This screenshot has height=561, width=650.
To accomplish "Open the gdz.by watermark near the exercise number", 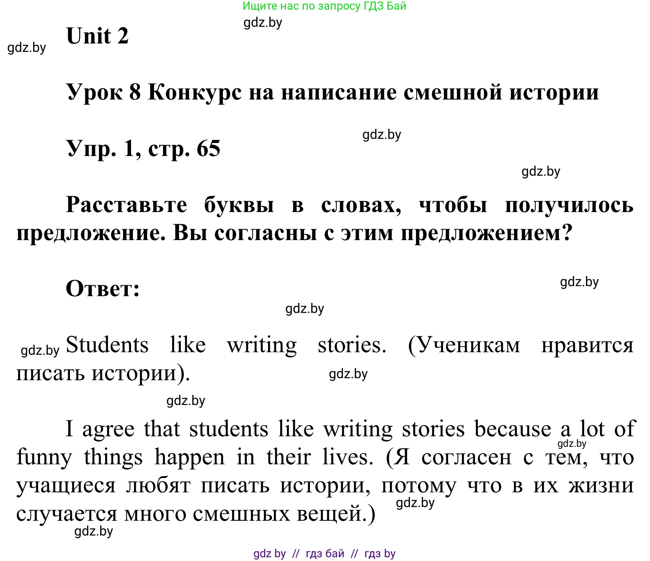I will pos(382,135).
